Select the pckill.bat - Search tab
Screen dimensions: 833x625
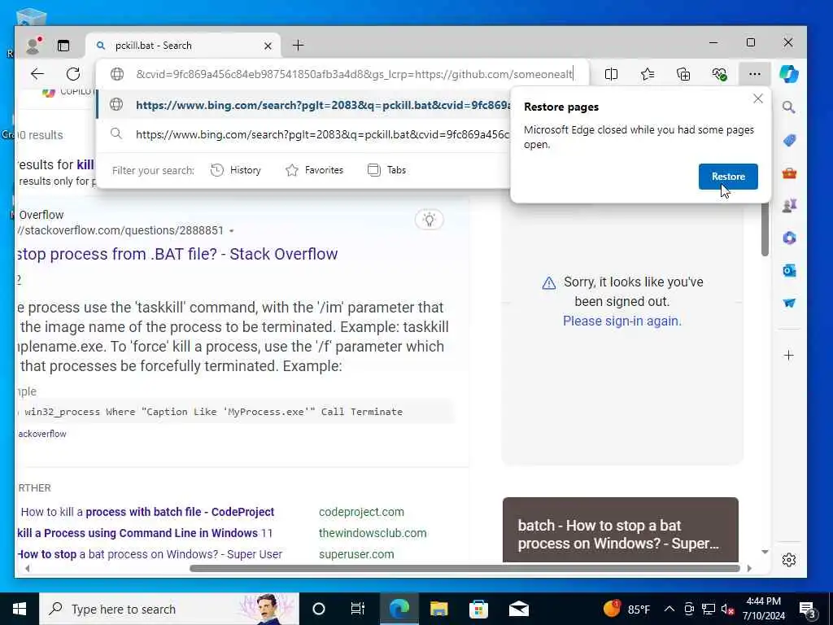click(183, 46)
